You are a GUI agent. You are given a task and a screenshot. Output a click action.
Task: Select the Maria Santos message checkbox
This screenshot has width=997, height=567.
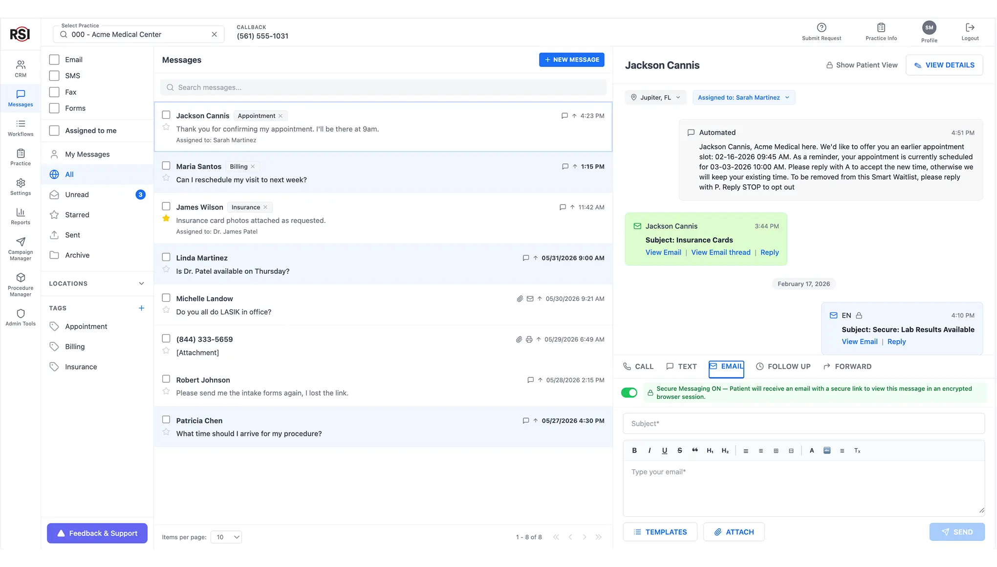coord(166,166)
